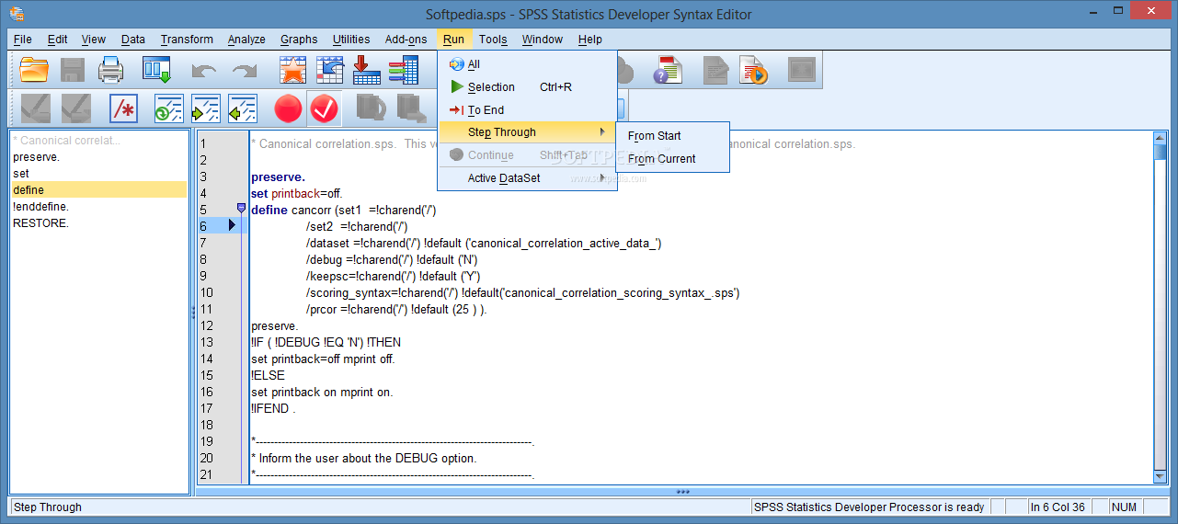Close the open Run menu
1178x524 pixels.
click(x=453, y=40)
